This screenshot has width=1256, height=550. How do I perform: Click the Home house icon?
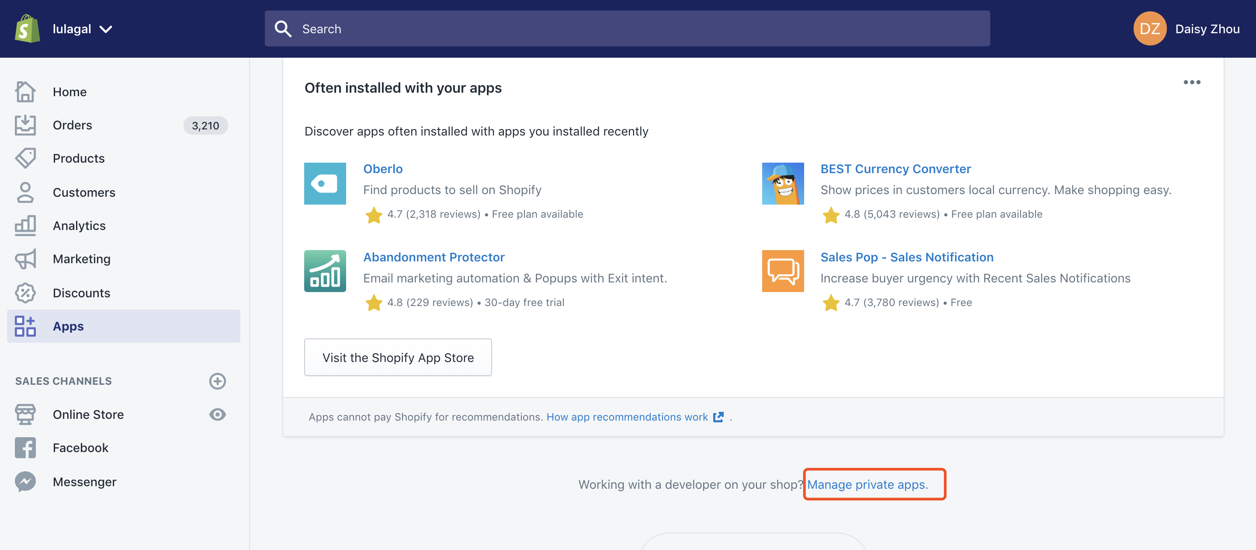click(x=25, y=92)
